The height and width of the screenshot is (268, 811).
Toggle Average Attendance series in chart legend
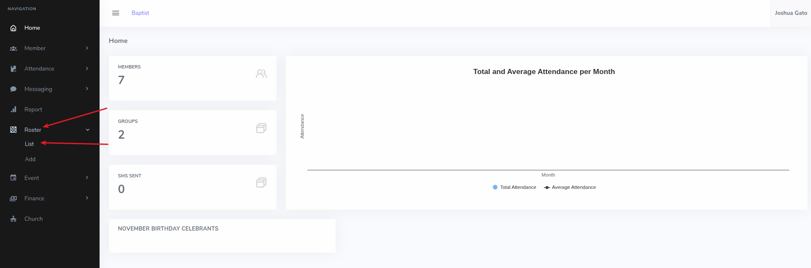pyautogui.click(x=570, y=187)
